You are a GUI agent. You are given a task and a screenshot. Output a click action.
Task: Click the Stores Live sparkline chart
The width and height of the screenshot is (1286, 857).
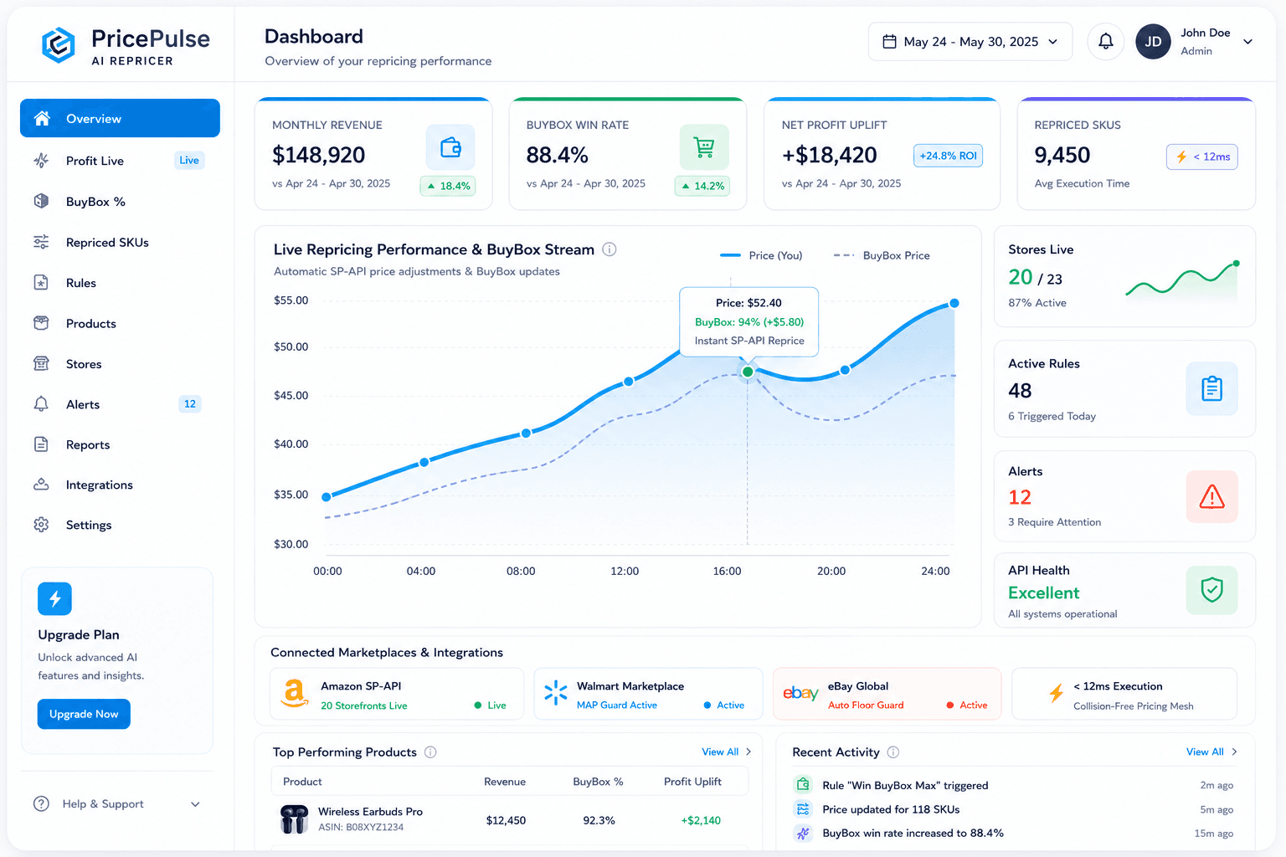1182,279
